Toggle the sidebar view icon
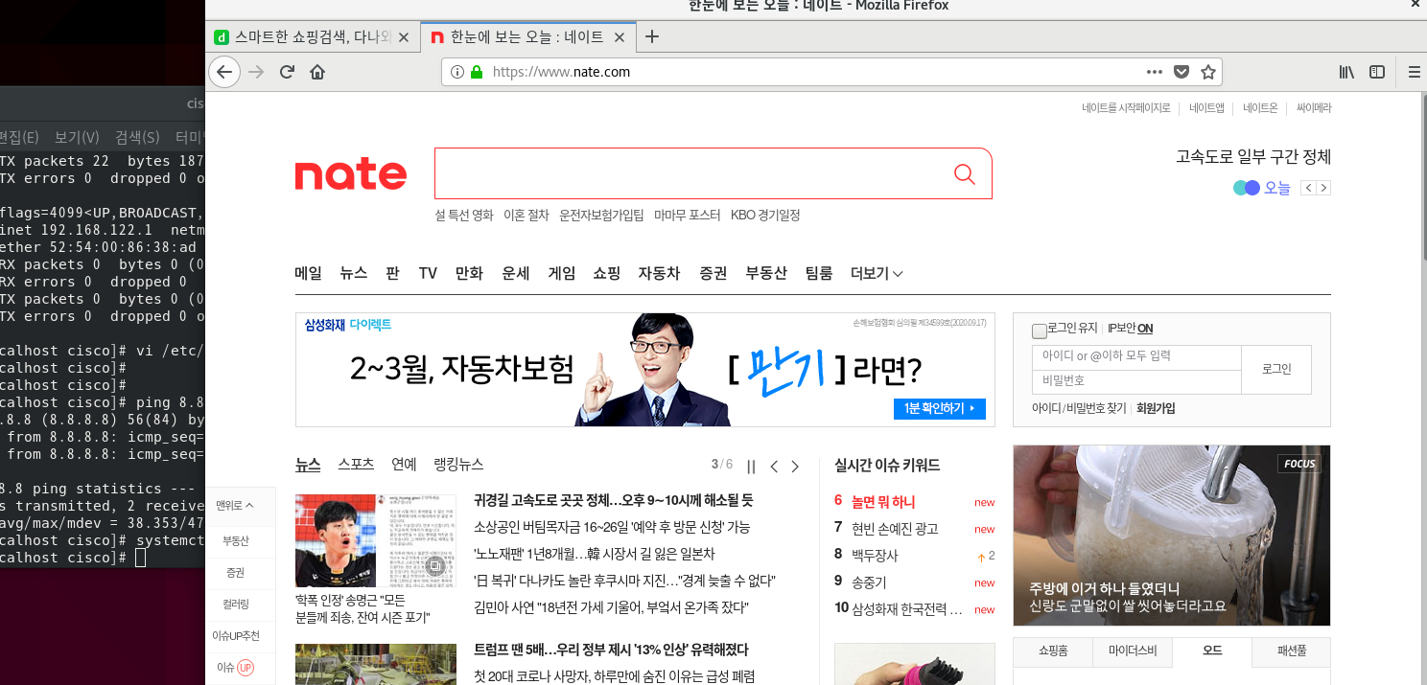Image resolution: width=1427 pixels, height=685 pixels. point(1377,72)
